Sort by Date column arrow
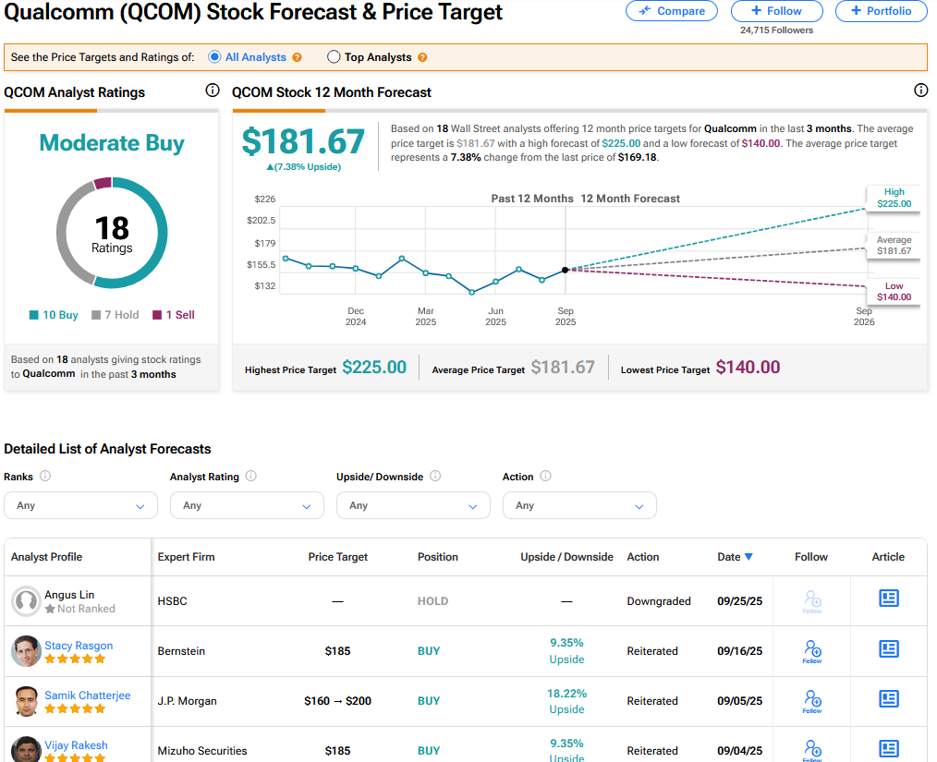 pos(748,557)
